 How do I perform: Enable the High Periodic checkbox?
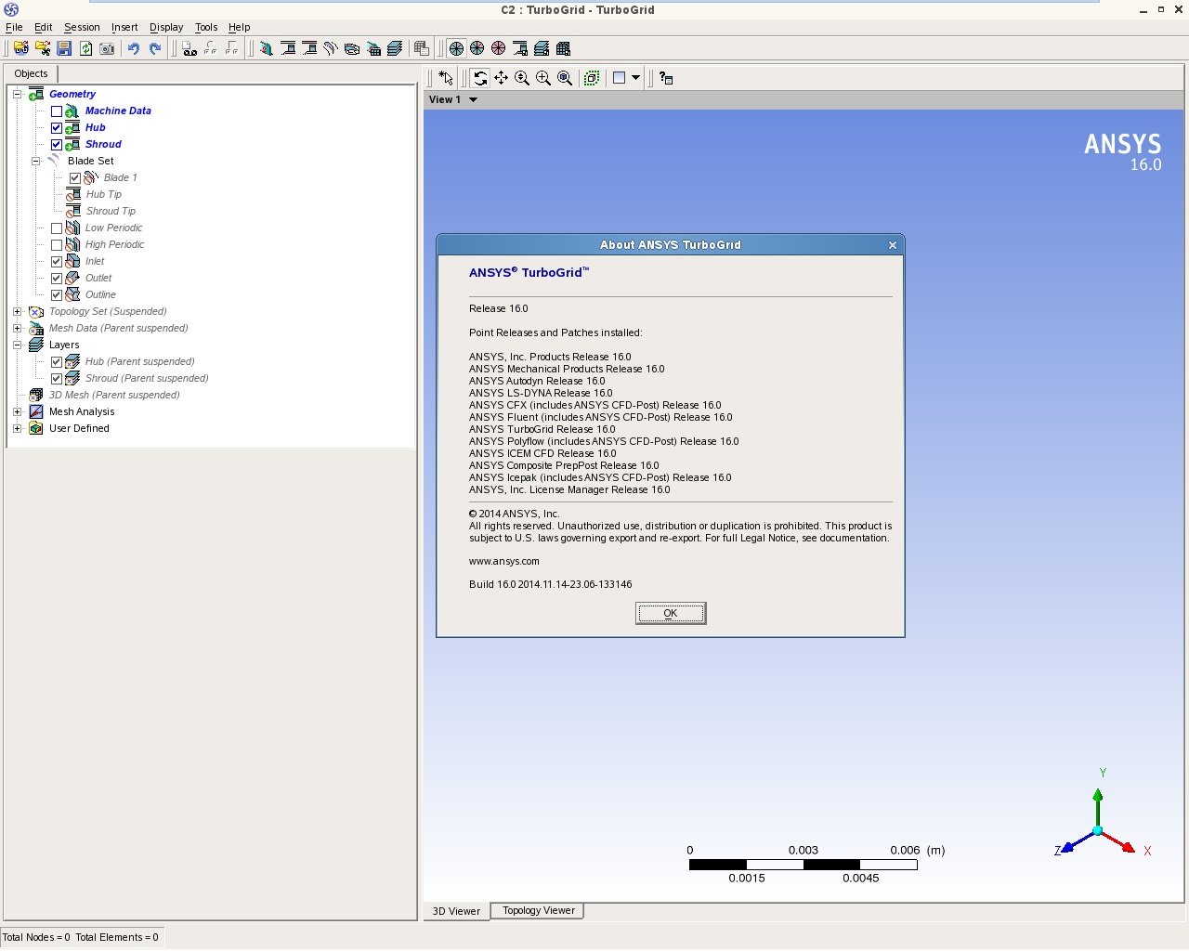[57, 245]
